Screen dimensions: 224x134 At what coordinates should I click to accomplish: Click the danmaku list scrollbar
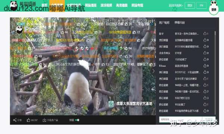(215, 73)
